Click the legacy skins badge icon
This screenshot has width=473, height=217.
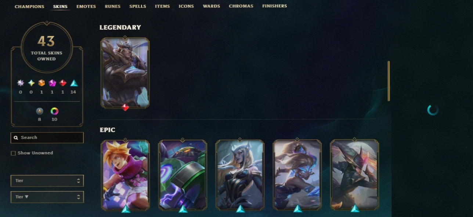40,111
